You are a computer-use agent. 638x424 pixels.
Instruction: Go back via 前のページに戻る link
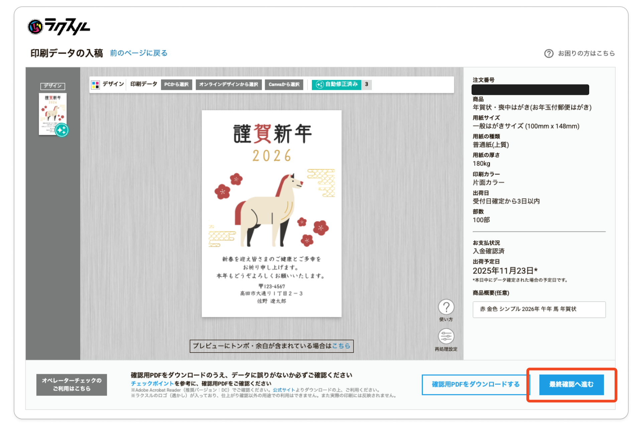tap(138, 53)
